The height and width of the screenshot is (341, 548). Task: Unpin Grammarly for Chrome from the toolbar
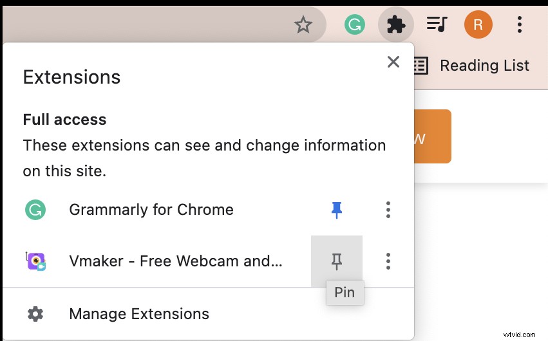[x=336, y=210]
